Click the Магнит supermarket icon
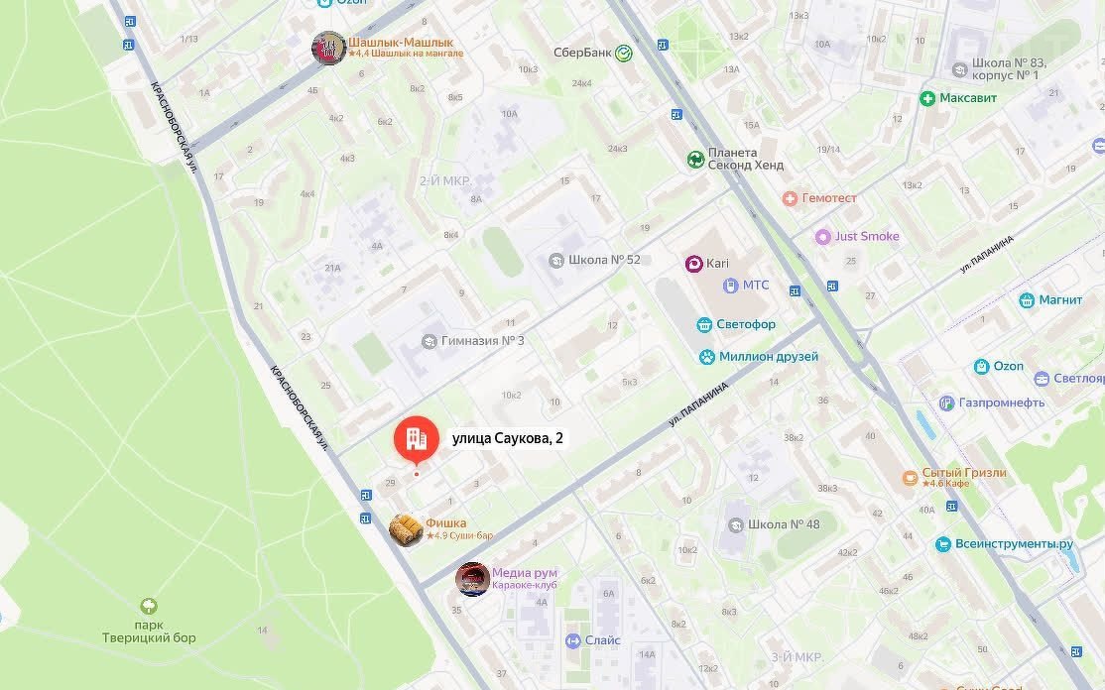 (1027, 300)
